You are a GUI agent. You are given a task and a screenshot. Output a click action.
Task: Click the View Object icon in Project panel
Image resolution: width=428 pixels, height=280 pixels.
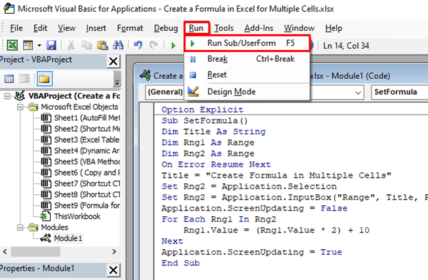pyautogui.click(x=24, y=80)
